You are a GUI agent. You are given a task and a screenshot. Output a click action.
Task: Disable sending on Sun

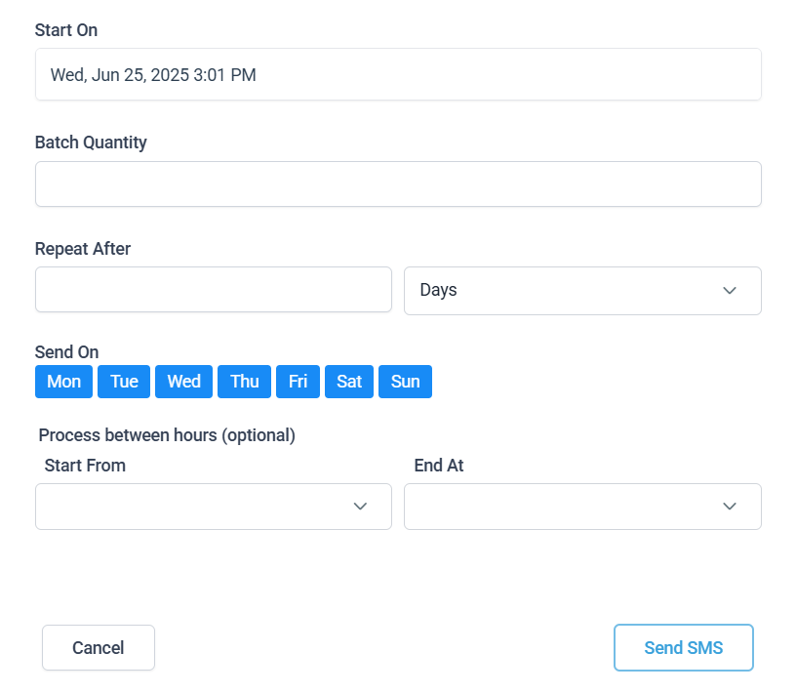(405, 382)
